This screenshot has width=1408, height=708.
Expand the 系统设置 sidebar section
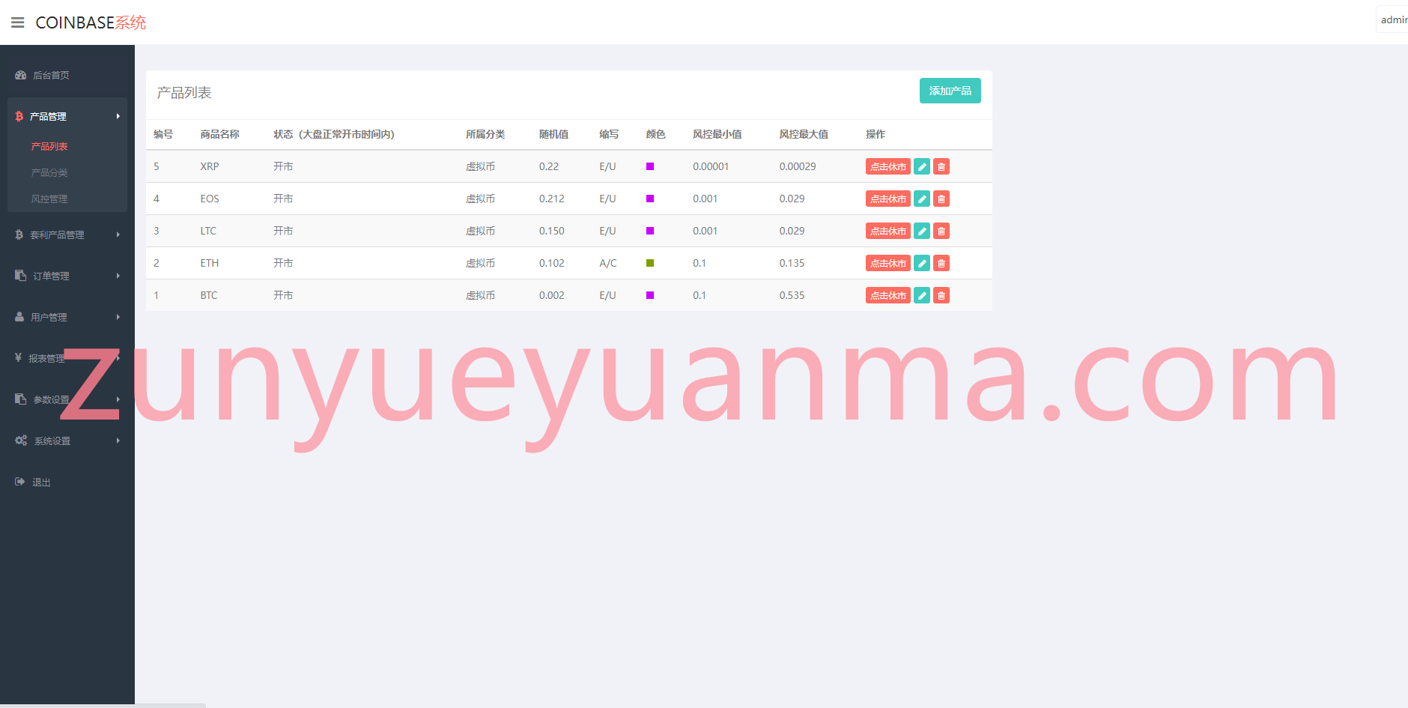[67, 441]
